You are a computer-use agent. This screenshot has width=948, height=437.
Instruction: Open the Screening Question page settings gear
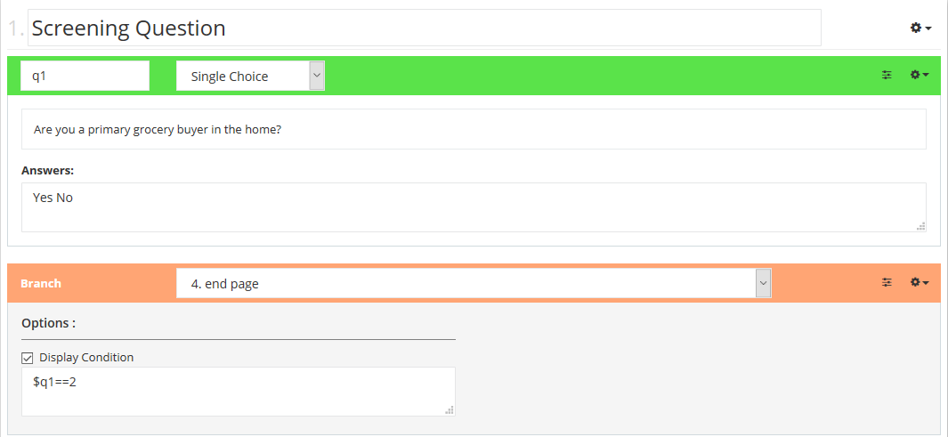tap(920, 28)
